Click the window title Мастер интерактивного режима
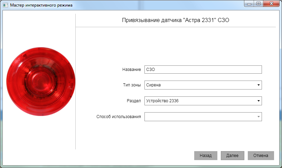This screenshot has height=168, width=282. 41,5
